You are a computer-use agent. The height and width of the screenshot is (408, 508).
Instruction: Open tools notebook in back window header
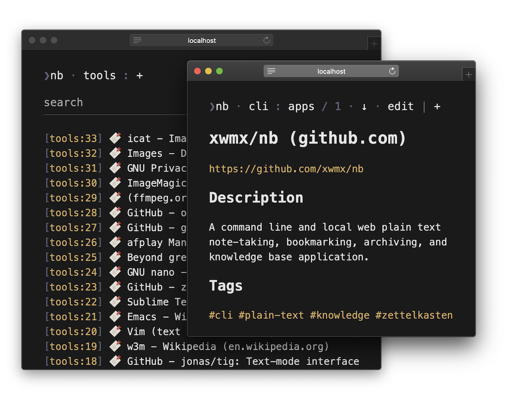[100, 75]
